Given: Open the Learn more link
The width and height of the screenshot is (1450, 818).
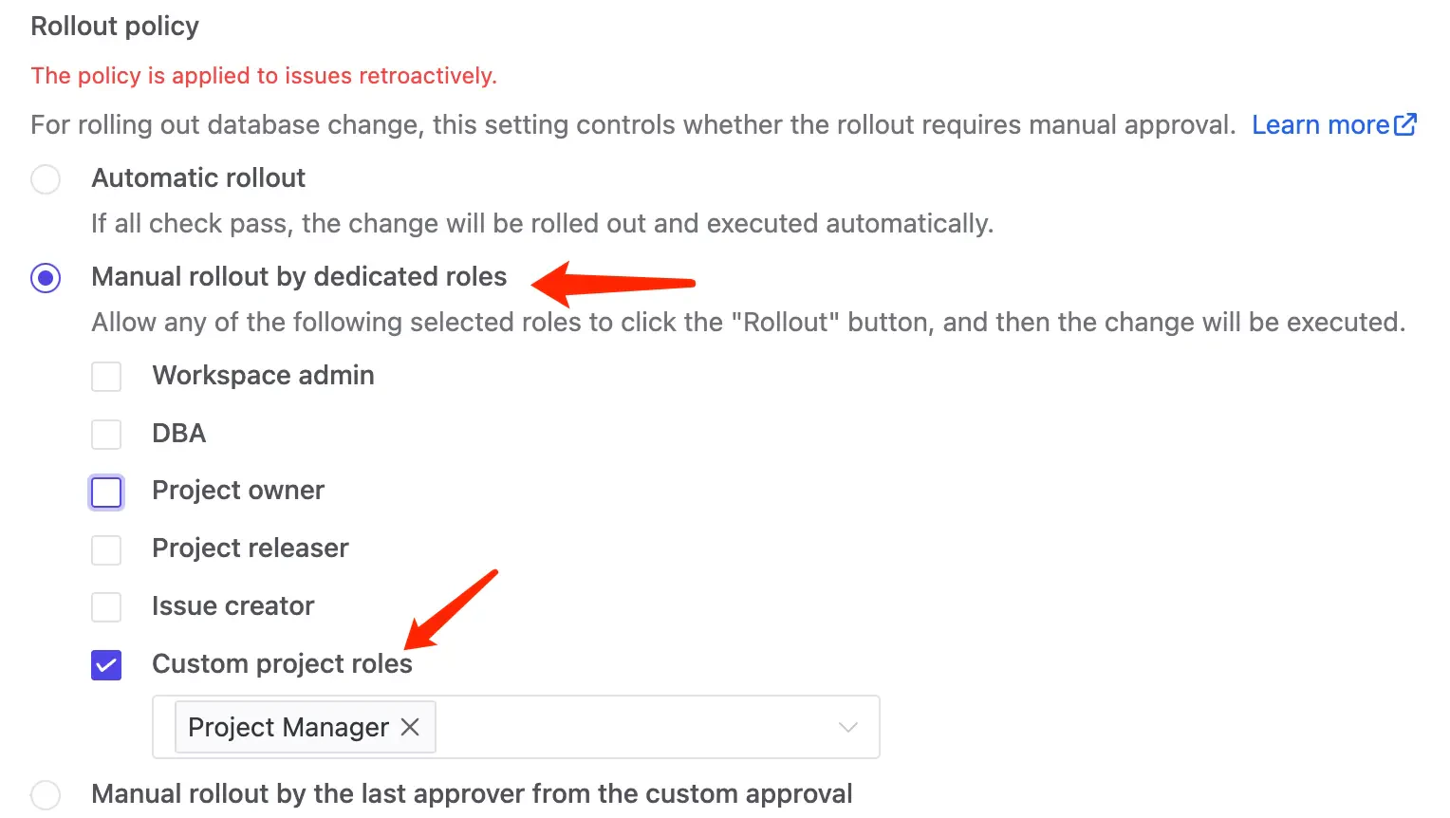Looking at the screenshot, I should tap(1320, 123).
